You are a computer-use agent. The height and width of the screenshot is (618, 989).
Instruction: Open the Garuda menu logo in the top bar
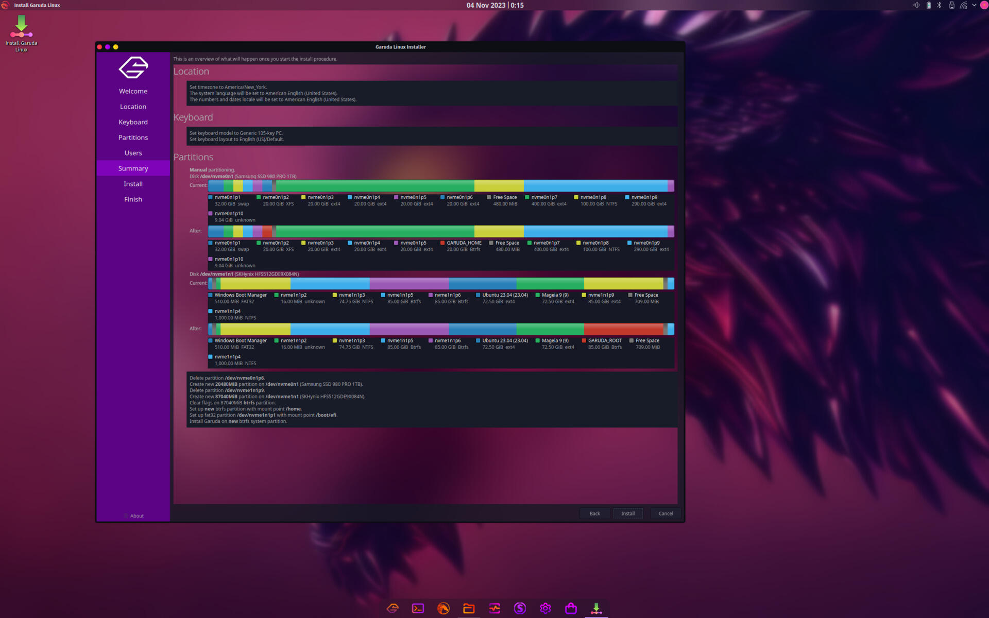pos(5,5)
